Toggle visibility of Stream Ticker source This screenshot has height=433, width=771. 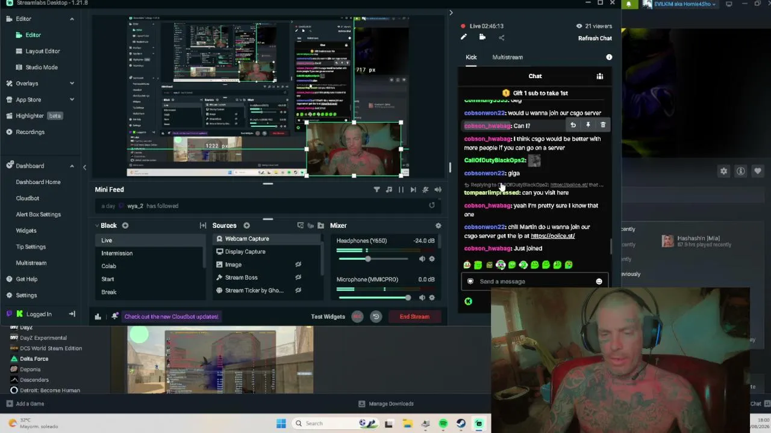click(298, 290)
